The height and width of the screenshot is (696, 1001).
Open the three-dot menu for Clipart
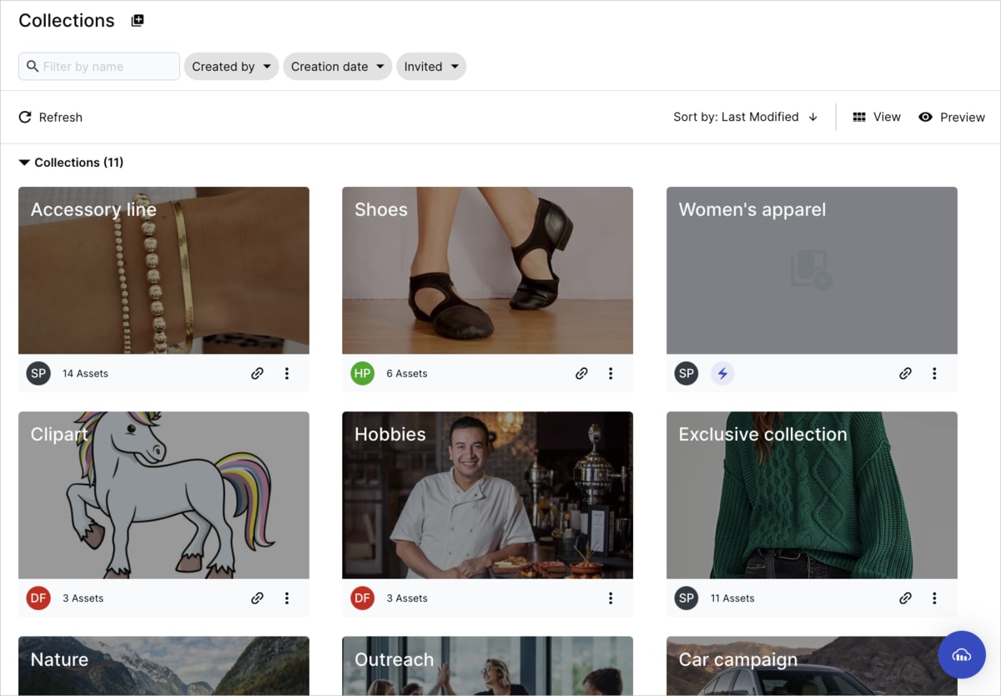(287, 598)
